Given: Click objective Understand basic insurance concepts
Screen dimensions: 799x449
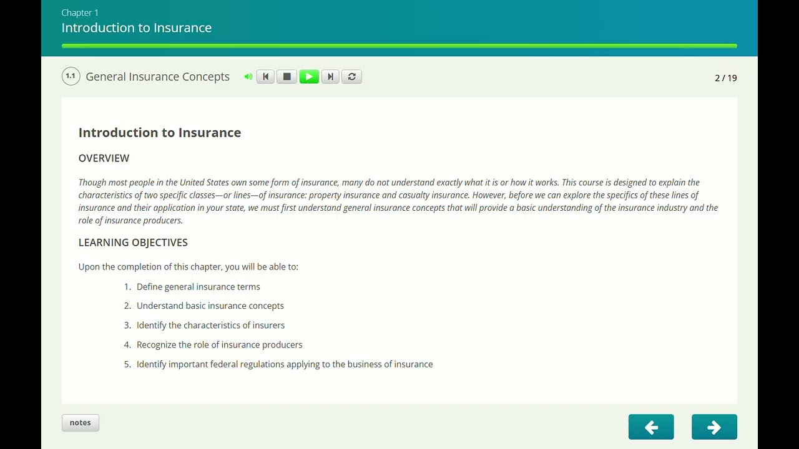Looking at the screenshot, I should pyautogui.click(x=210, y=306).
